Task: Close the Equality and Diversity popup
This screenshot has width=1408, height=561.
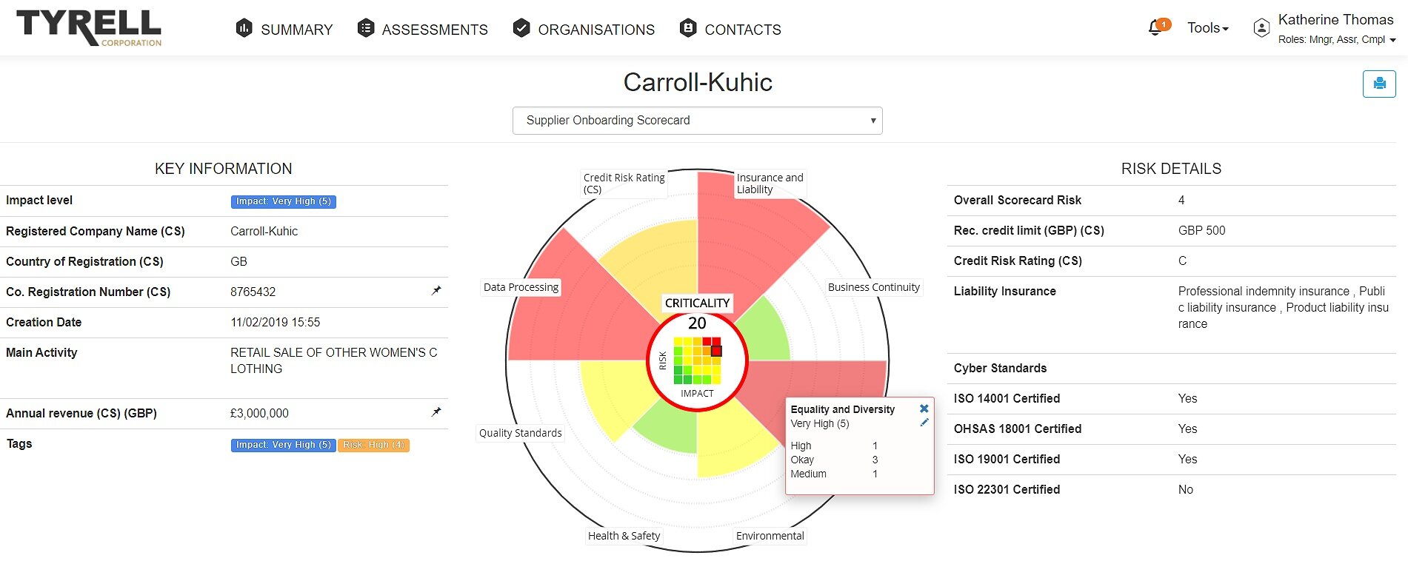Action: pyautogui.click(x=924, y=409)
